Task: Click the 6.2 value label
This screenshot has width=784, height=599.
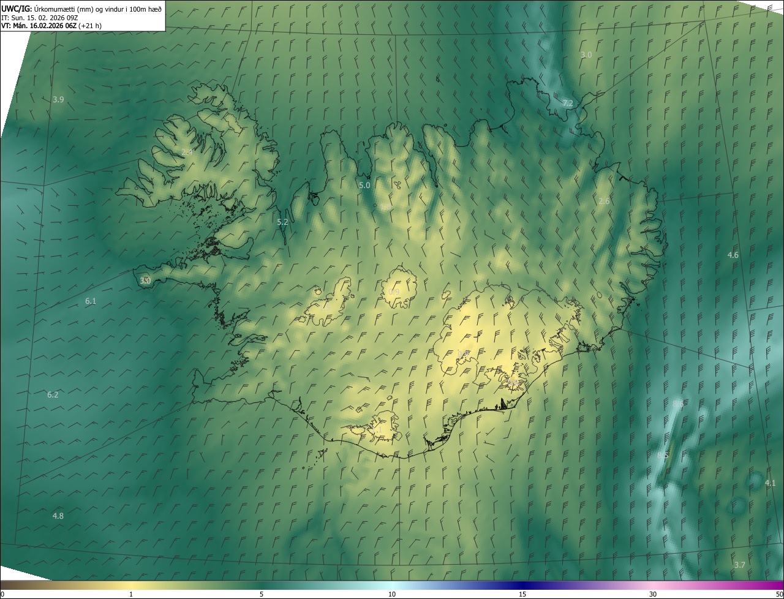Action: [x=53, y=394]
